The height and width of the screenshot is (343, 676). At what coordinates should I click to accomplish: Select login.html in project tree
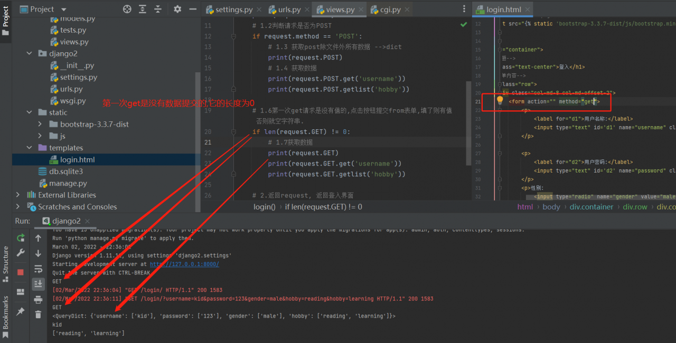[77, 159]
